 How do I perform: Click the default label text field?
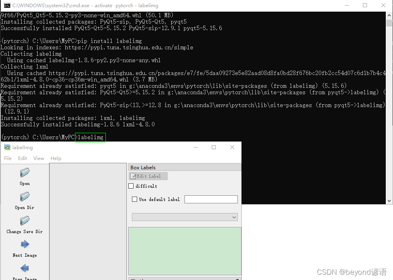(211, 199)
